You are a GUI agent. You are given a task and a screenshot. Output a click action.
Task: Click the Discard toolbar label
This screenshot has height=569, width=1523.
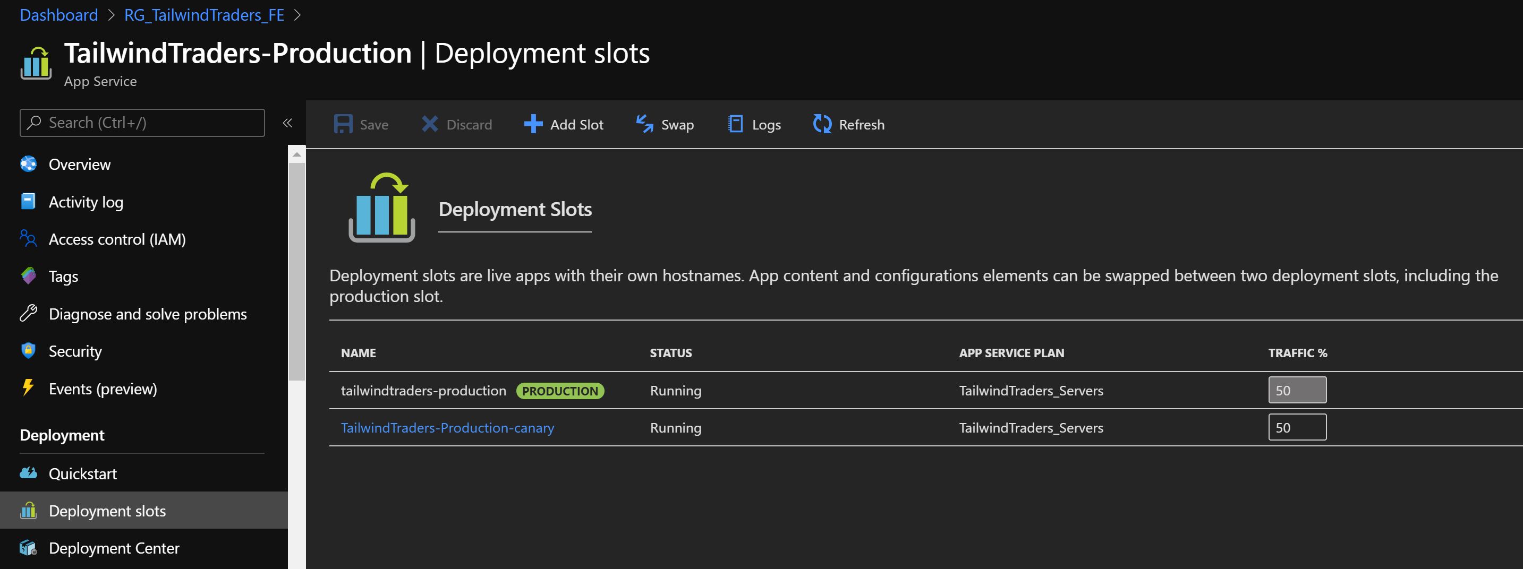(469, 125)
